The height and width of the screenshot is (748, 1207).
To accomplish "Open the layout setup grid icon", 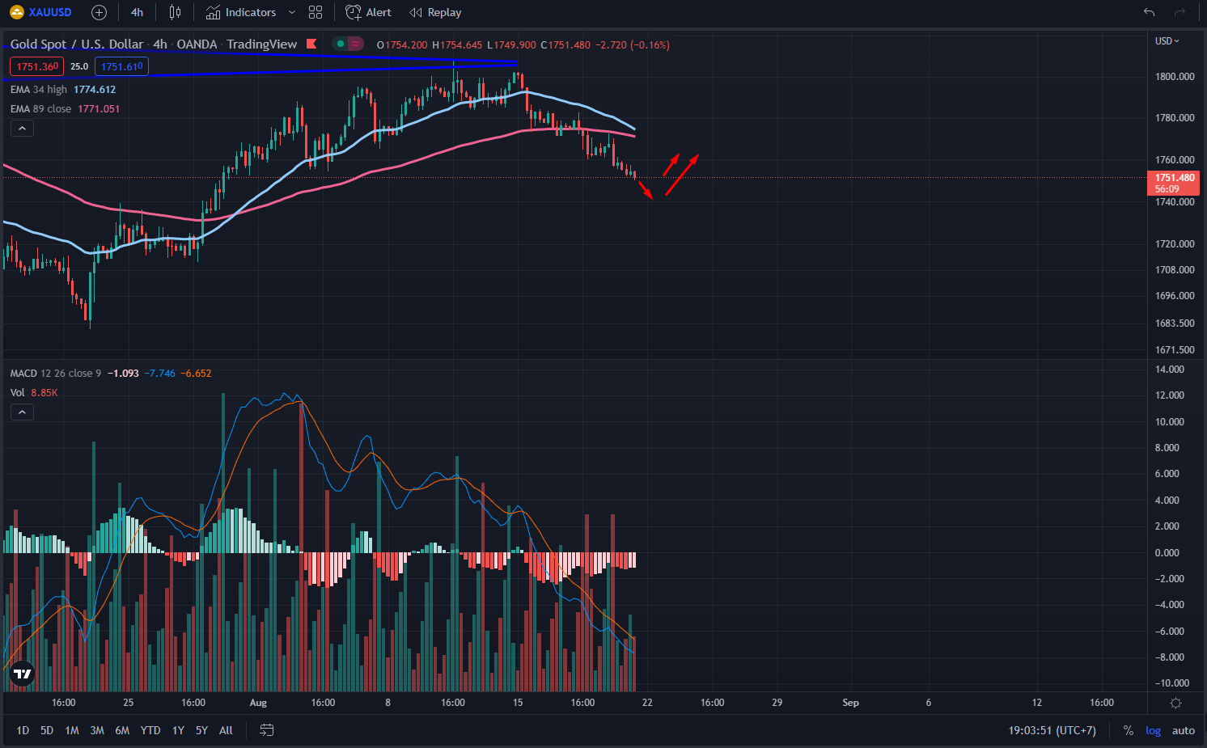I will click(316, 13).
